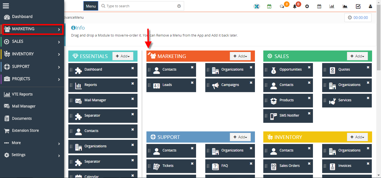
Task: Click the 00:00:00 timer button
Action: [358, 17]
